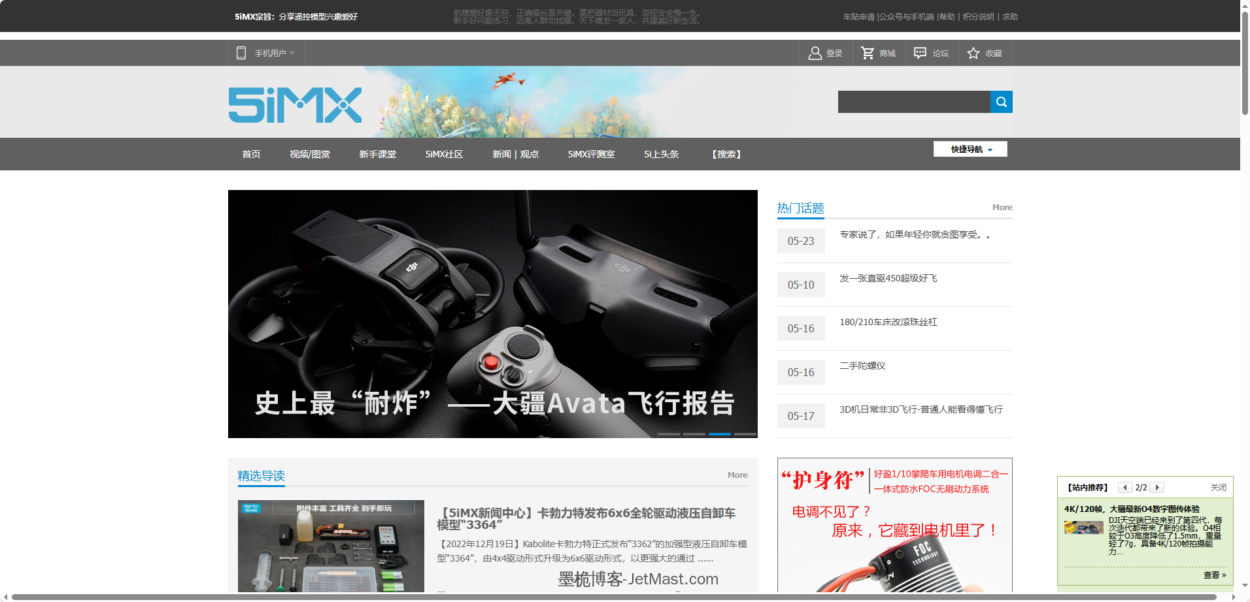Click the 积分说明 link
Screen dimensions: 1250x602
(978, 17)
